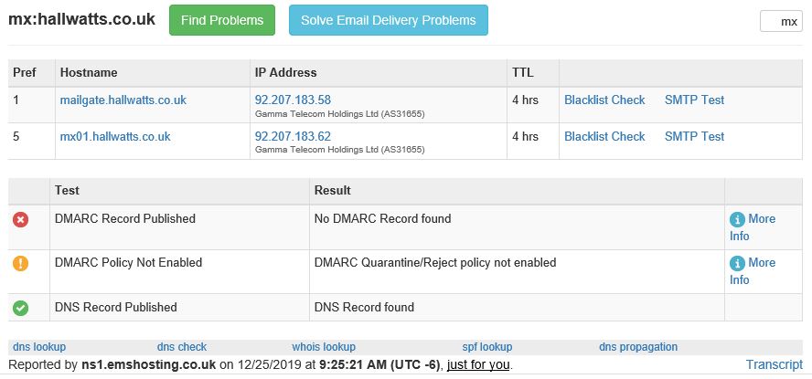Click the red DMARC Record error icon
The height and width of the screenshot is (379, 812).
[x=21, y=220]
